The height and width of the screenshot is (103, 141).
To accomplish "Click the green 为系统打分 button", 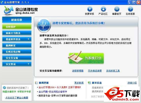I will [87, 58].
